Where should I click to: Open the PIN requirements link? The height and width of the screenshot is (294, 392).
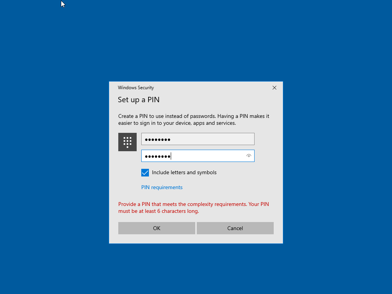(x=162, y=187)
